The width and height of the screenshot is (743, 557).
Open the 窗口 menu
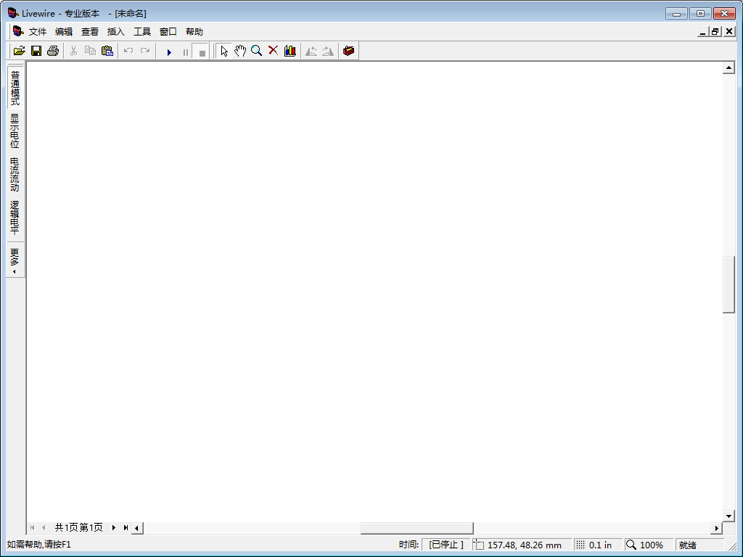coord(168,32)
